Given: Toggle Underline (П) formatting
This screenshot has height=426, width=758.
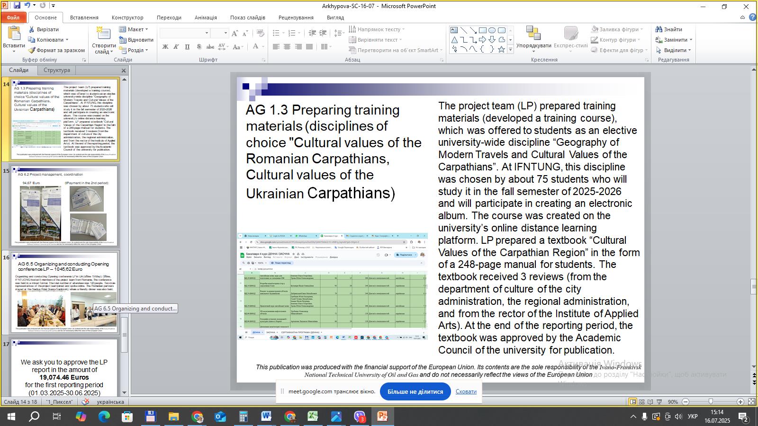Looking at the screenshot, I should (187, 47).
